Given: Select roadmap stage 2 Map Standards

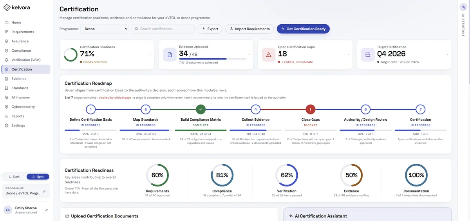Looking at the screenshot, I should pos(146,110).
